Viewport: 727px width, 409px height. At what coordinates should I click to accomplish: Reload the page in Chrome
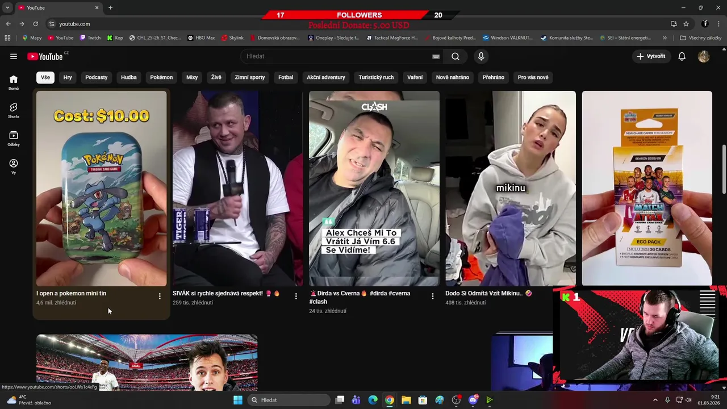click(35, 24)
